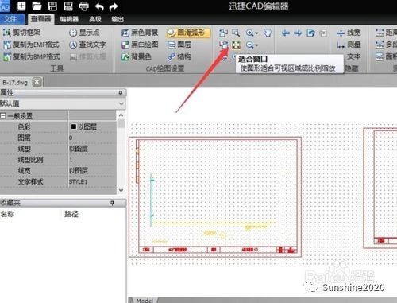Screen dimensions: 397x303
Task: Toggle the 测量 display
Action: [349, 45]
